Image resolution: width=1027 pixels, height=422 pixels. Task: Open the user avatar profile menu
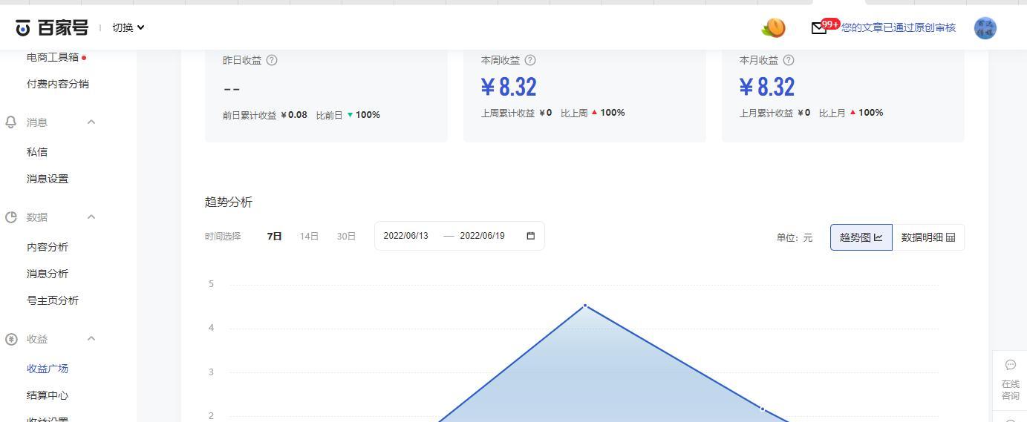click(985, 28)
